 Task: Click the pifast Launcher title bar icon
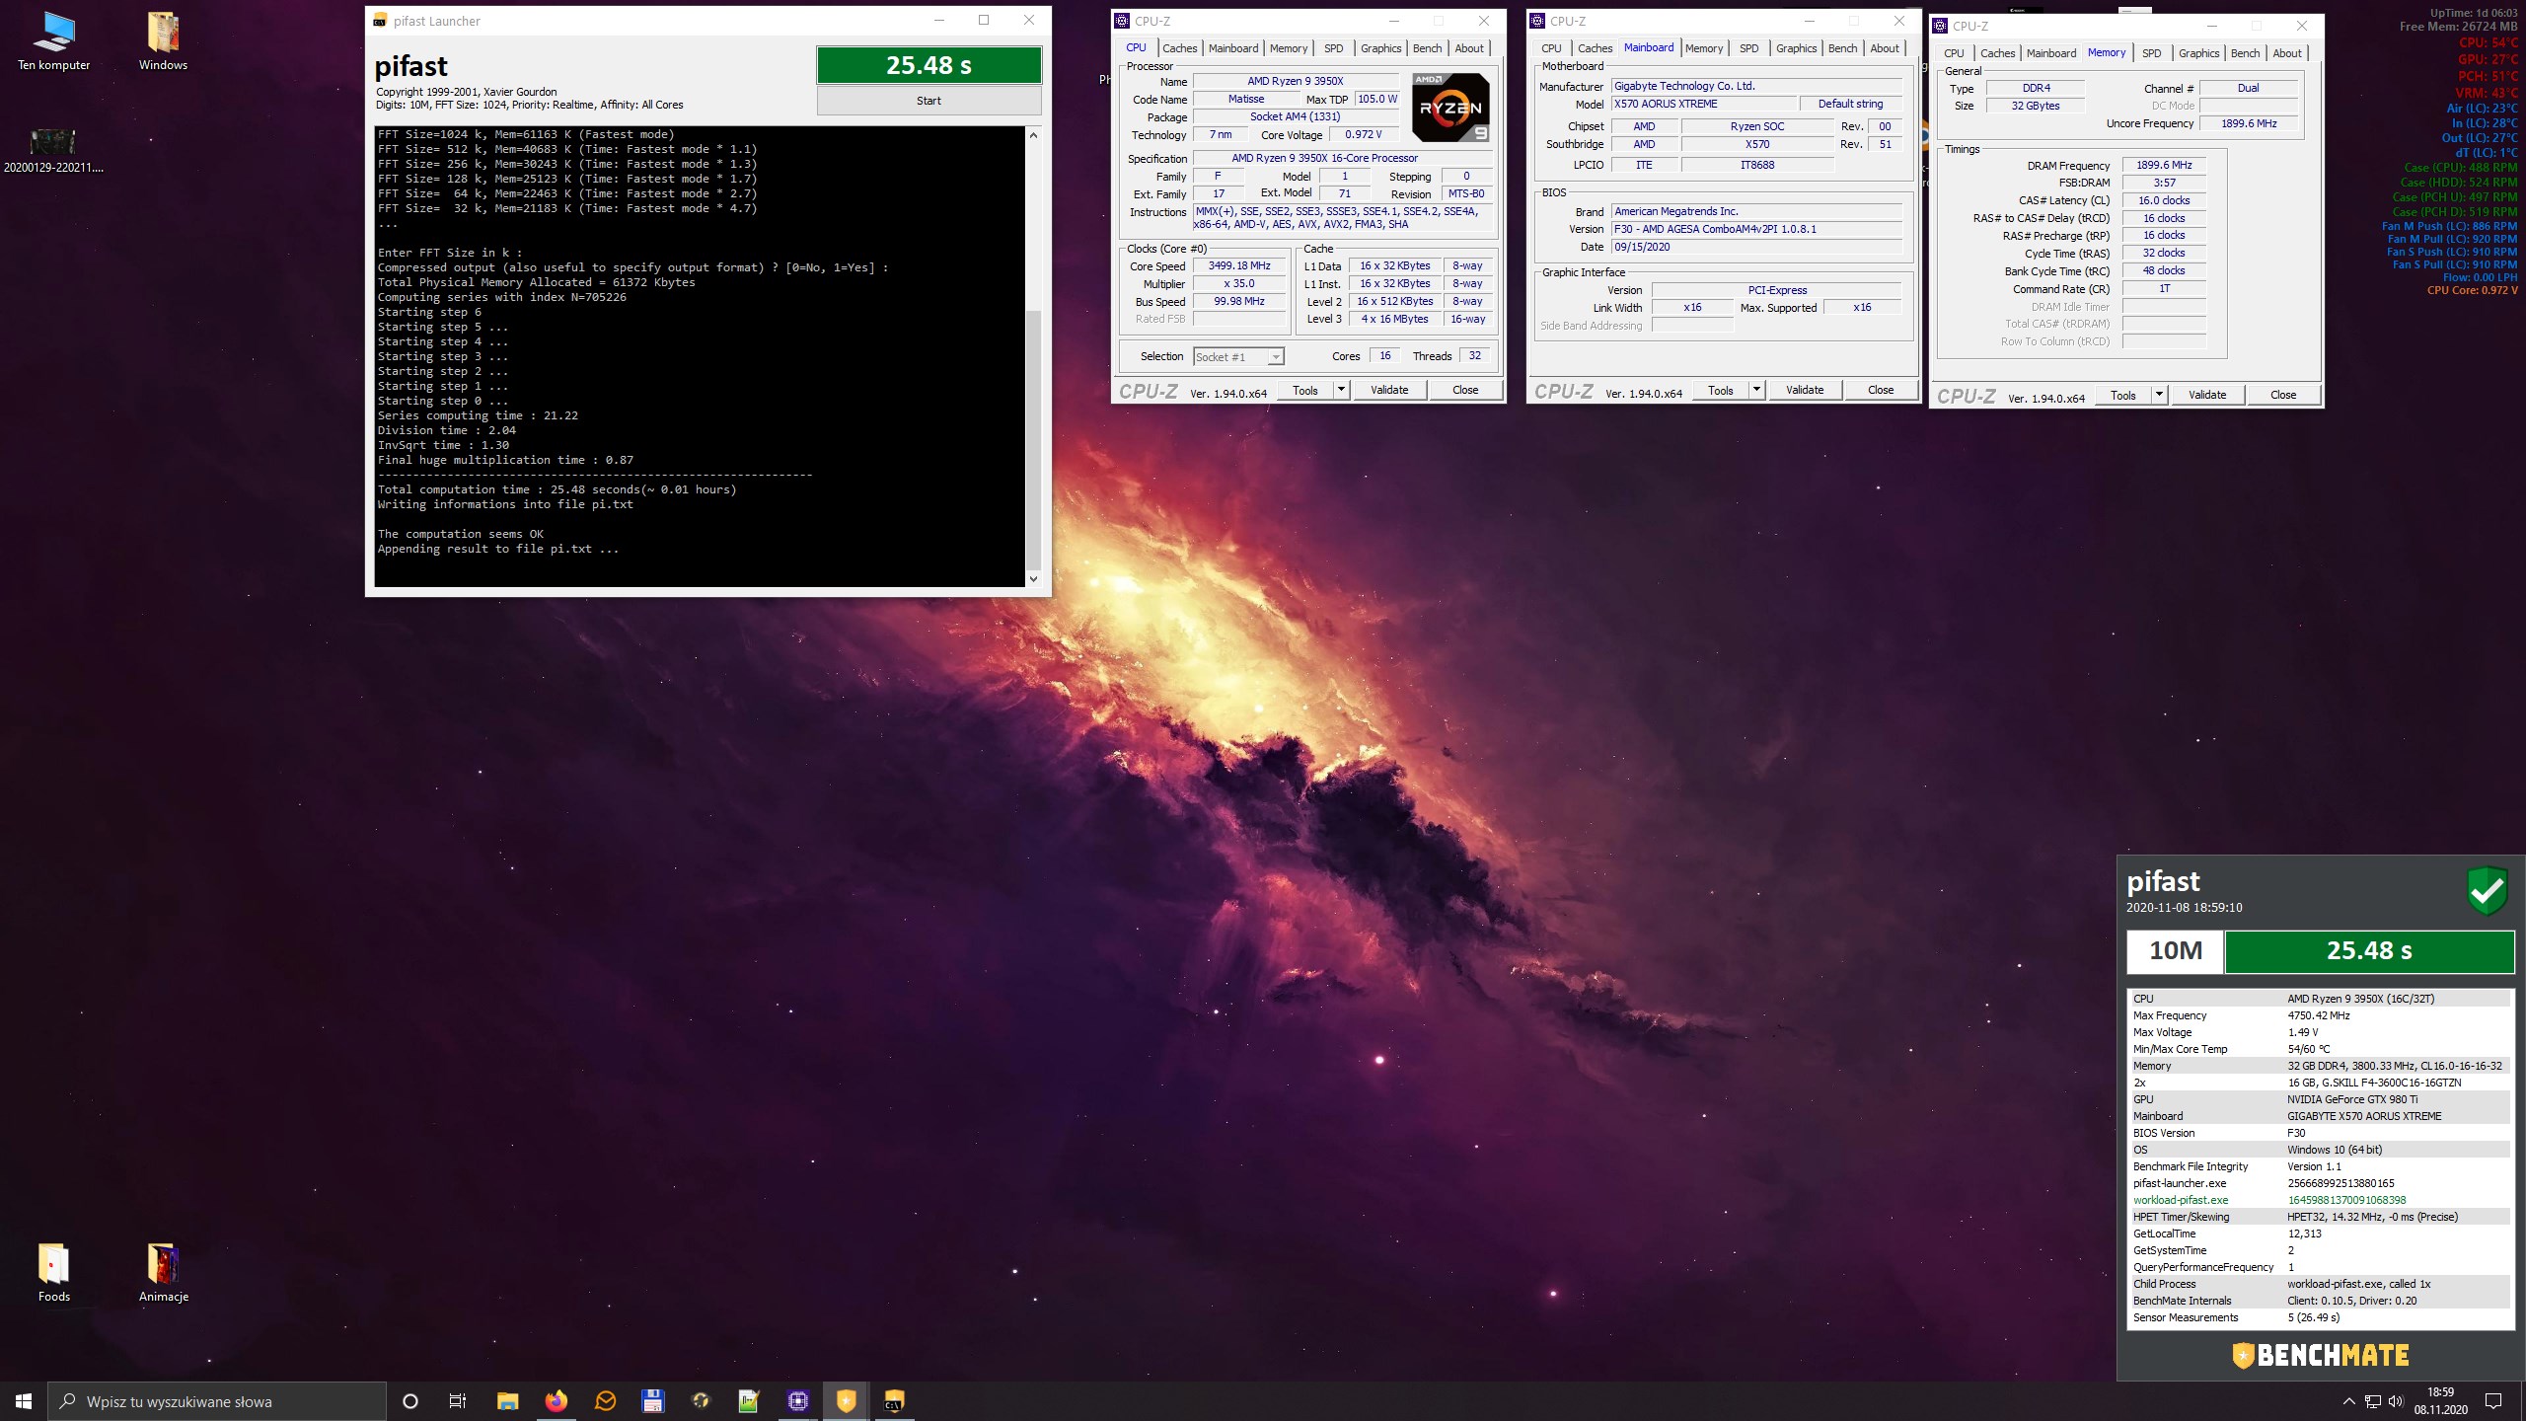point(380,21)
